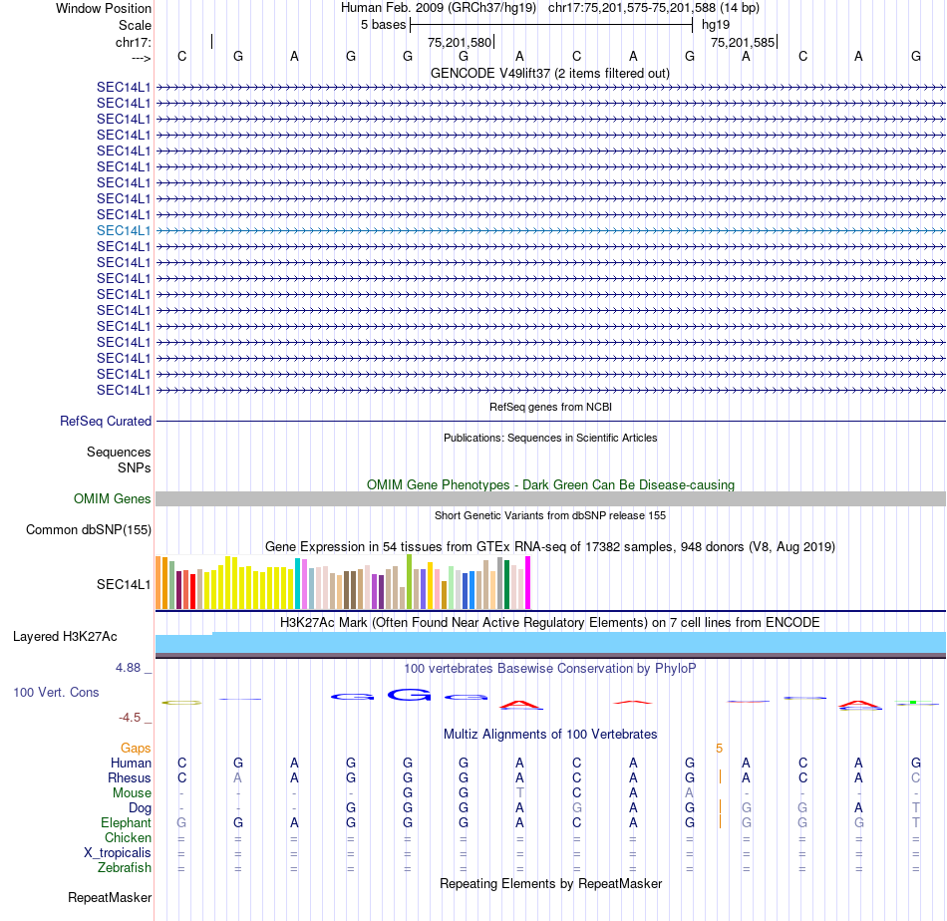The height and width of the screenshot is (921, 947).
Task: Open the Multiz Alignments of 100 Vertebrates title
Action: pos(550,735)
